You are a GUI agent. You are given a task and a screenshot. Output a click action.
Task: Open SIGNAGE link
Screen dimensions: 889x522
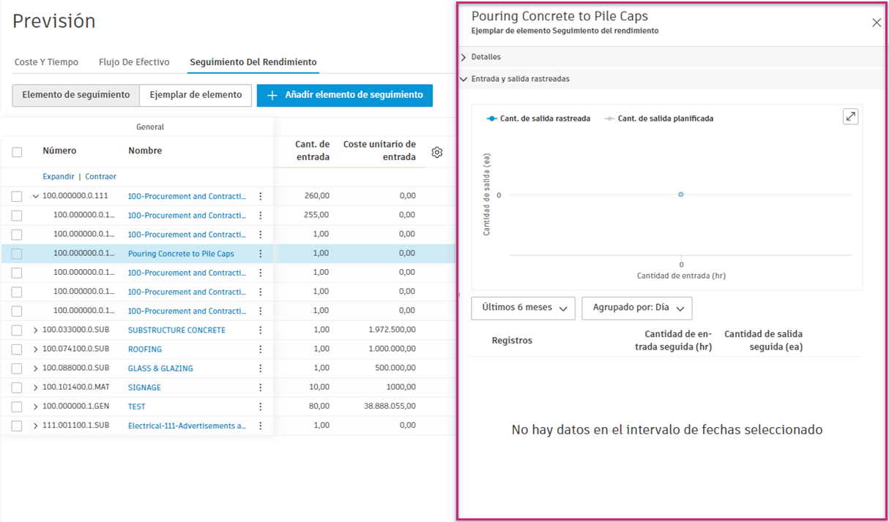click(x=144, y=387)
